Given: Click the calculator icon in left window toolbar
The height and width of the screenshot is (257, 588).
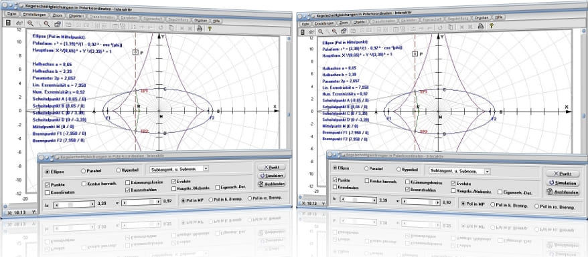Looking at the screenshot, I should click(x=8, y=23).
